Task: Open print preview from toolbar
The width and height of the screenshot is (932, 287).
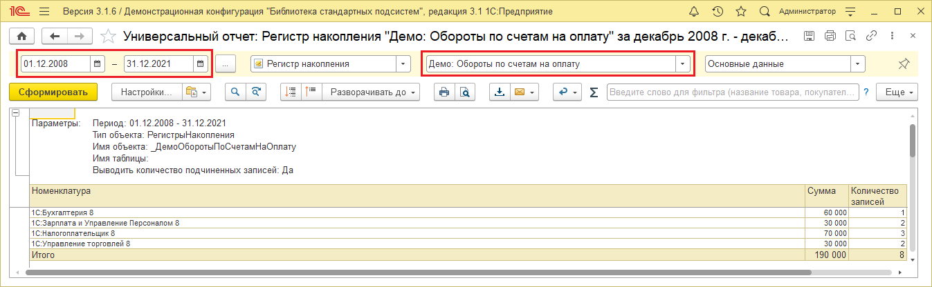Action: pyautogui.click(x=465, y=92)
